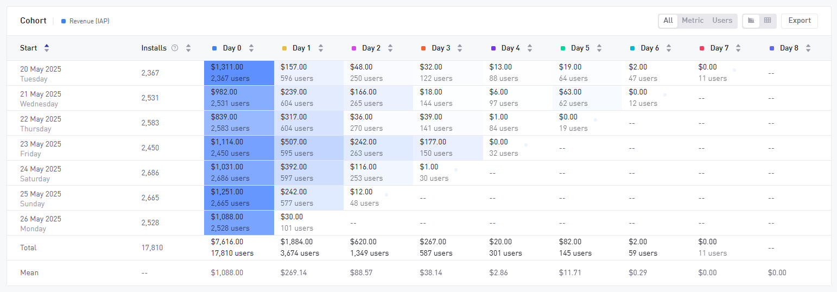Select the 22 May 2025 Thursday row
Viewport: 837px width, 292px height.
(x=418, y=123)
